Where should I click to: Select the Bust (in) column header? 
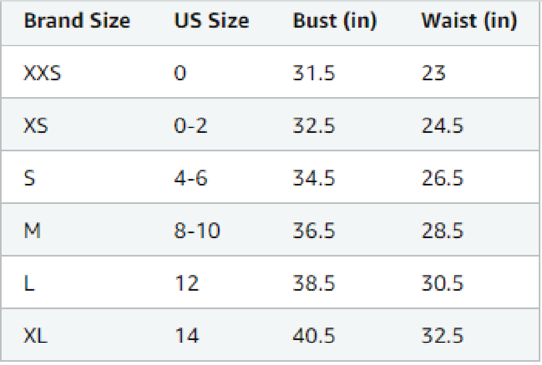(x=334, y=21)
